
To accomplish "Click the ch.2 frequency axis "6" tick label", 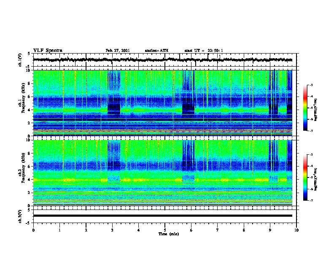I will [x=29, y=167].
